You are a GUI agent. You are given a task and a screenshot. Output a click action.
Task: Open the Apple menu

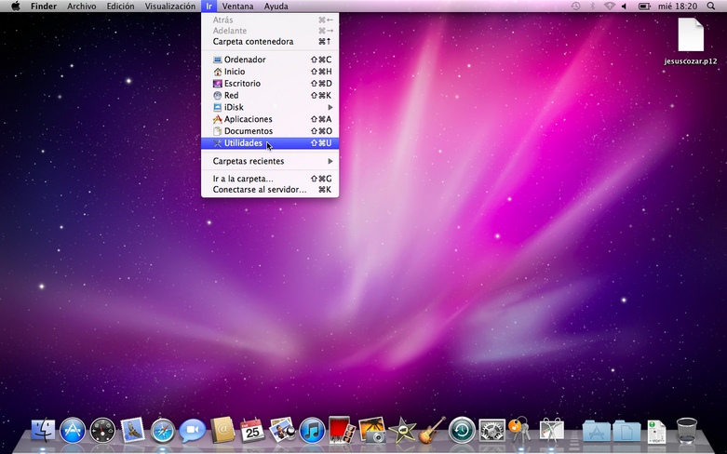16,6
